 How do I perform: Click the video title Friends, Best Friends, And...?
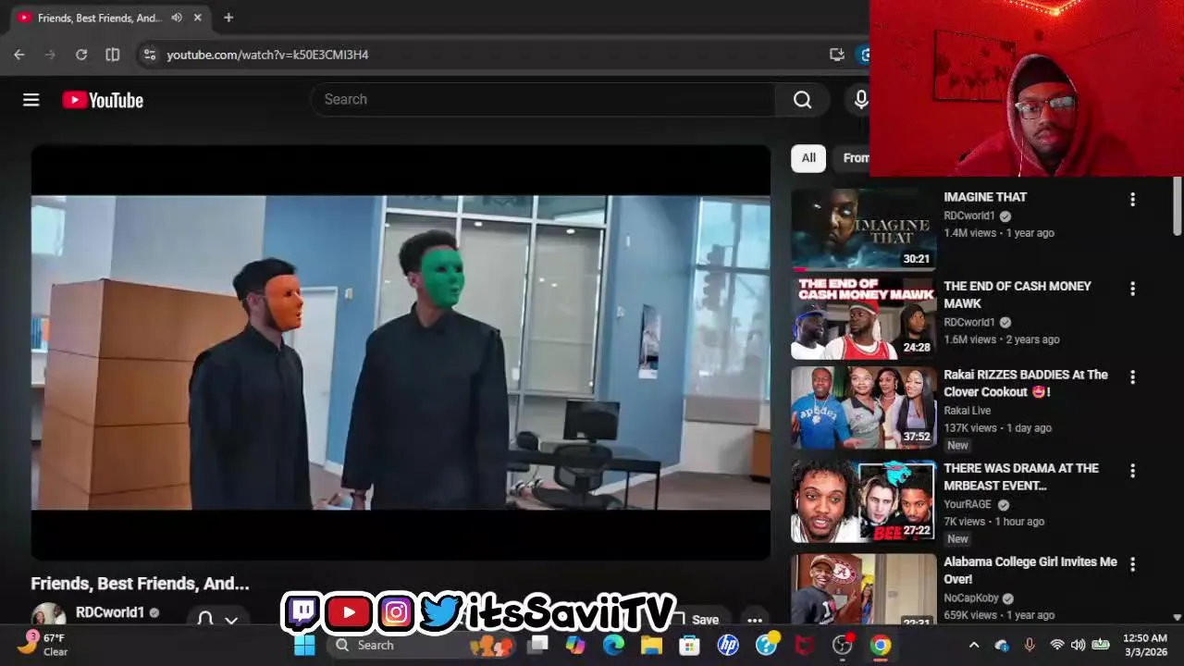coord(140,584)
